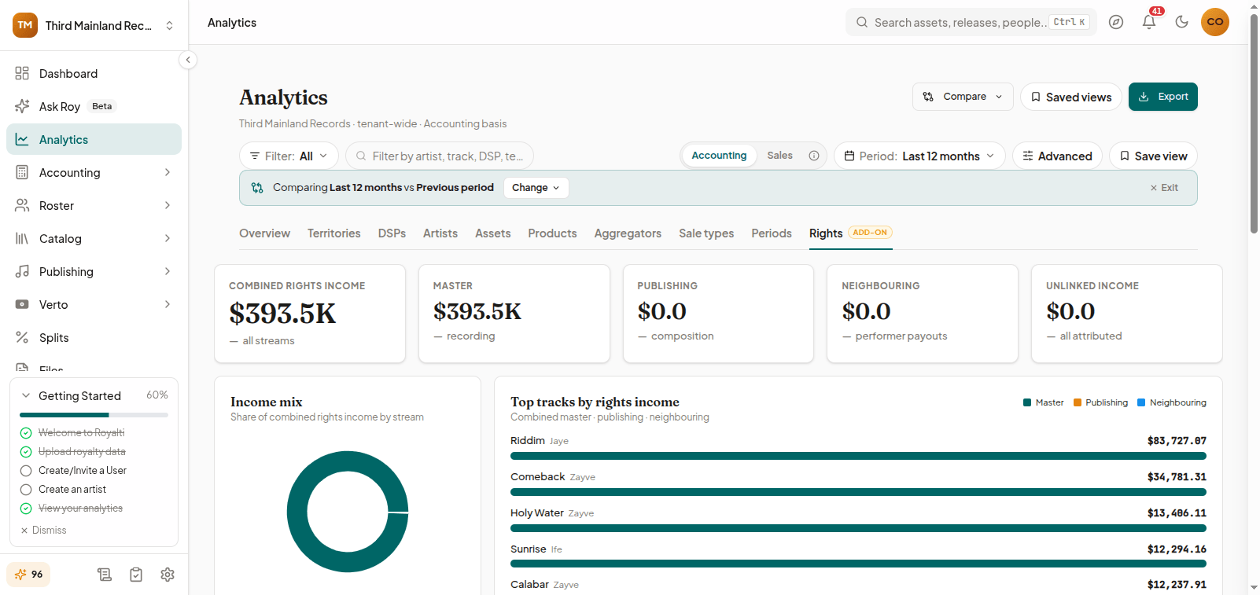
Task: Open the Compare dropdown
Action: (x=963, y=97)
